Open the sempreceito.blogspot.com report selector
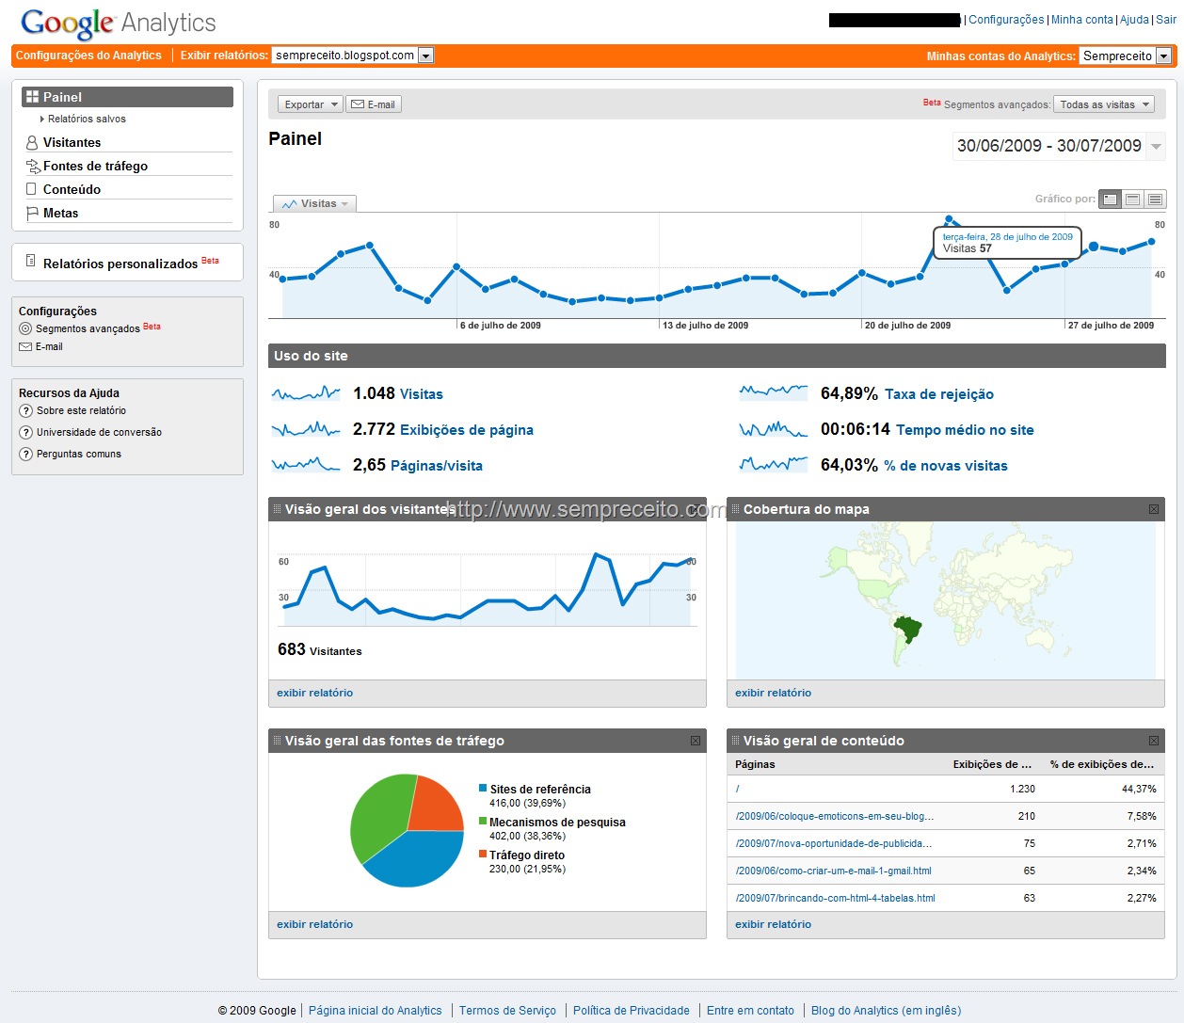Image resolution: width=1184 pixels, height=1023 pixels. point(352,56)
